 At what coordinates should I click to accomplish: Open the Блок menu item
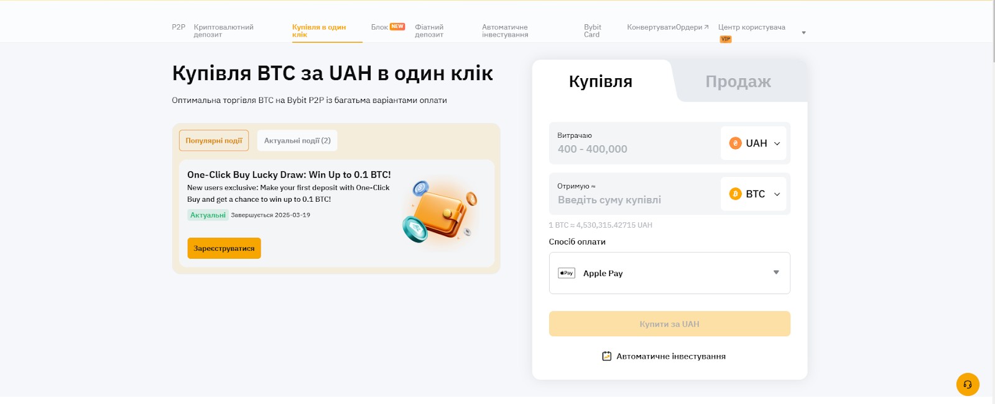click(379, 27)
